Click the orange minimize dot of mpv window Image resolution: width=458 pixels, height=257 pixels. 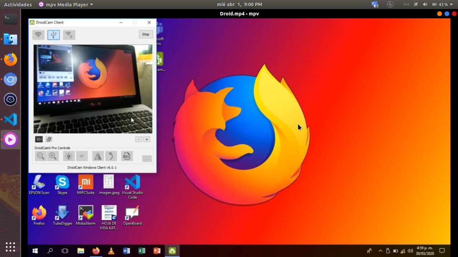pos(439,14)
